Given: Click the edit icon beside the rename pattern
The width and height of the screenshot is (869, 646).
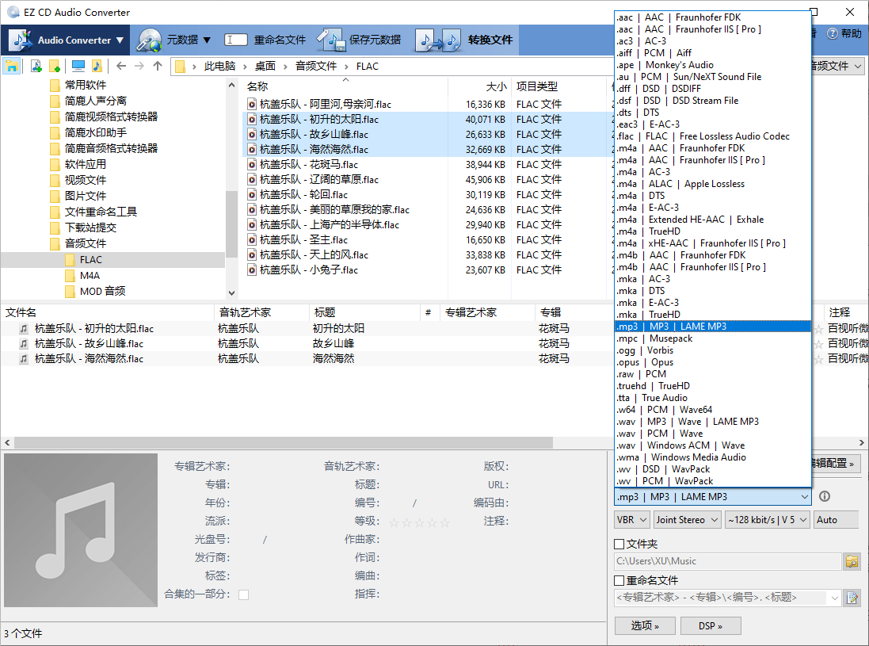Looking at the screenshot, I should pos(852,598).
